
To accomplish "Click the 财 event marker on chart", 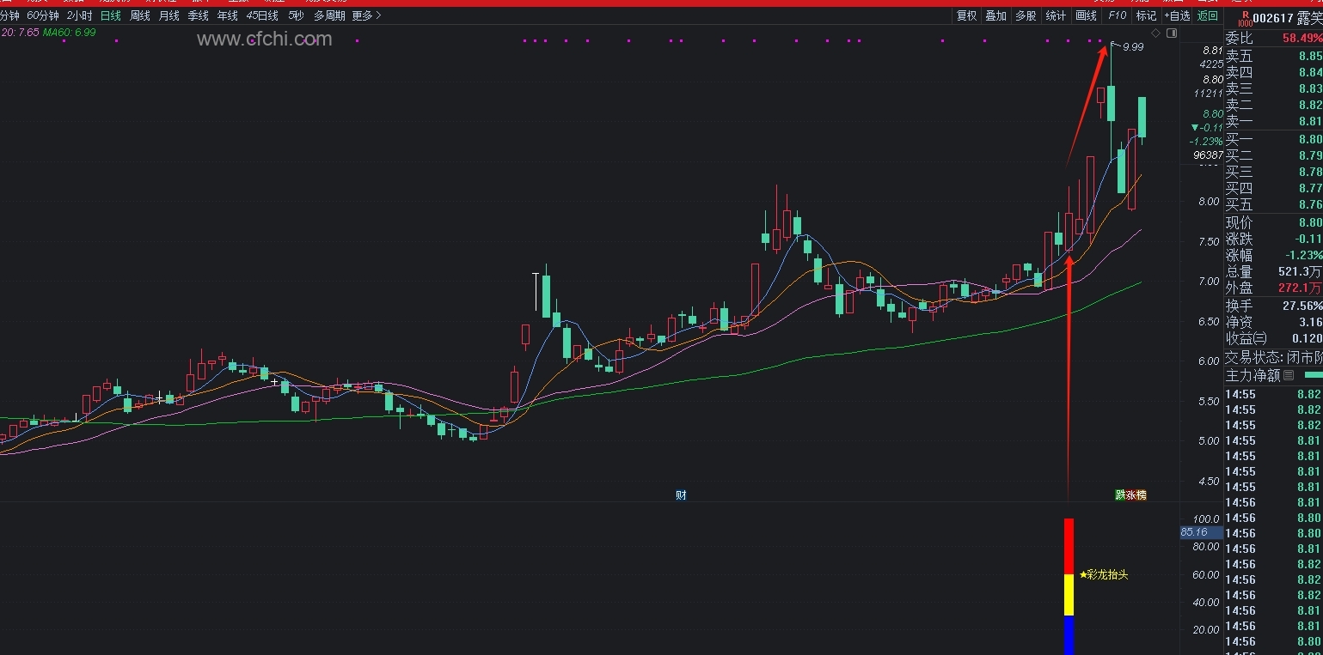I will point(681,494).
